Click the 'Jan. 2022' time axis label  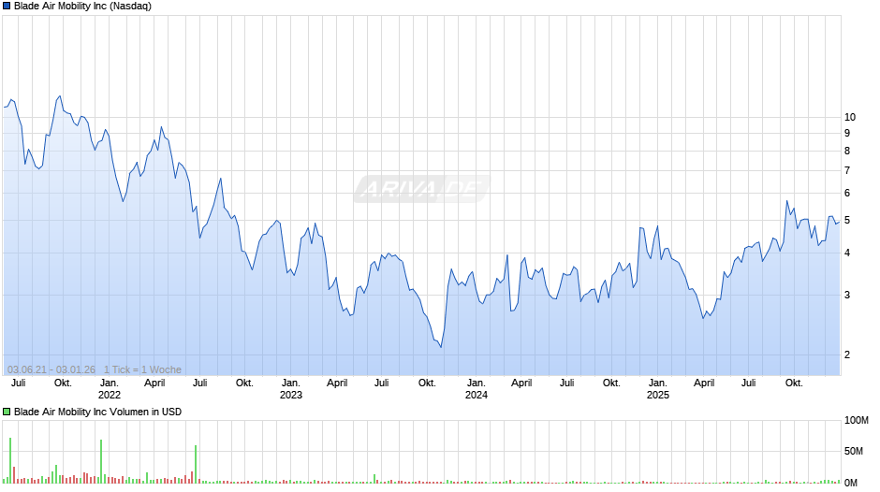pos(109,389)
